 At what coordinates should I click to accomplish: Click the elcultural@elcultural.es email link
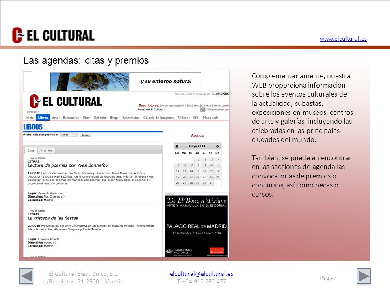click(x=201, y=274)
